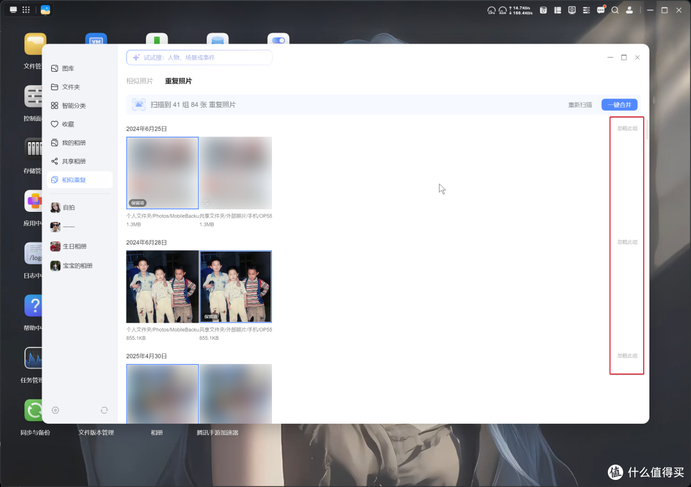
Task: Click the 重新扫描 rescan button
Action: click(580, 105)
